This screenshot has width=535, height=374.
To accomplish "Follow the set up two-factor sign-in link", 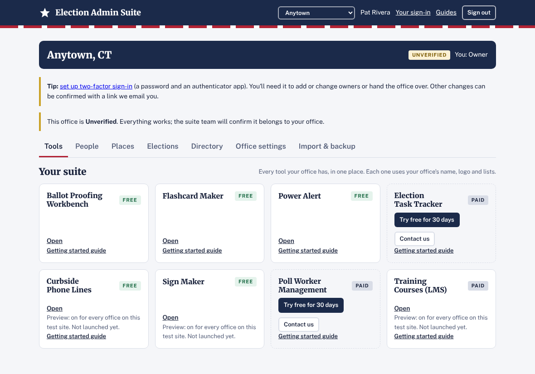I will click(x=96, y=86).
